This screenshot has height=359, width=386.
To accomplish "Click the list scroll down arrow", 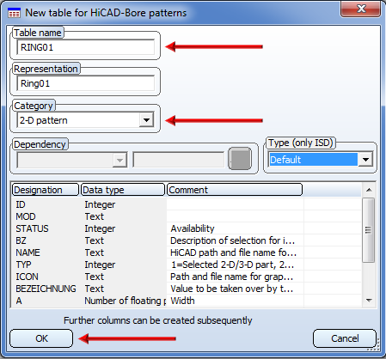I will [369, 301].
